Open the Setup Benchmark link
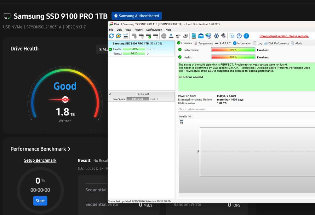Image resolution: width=315 pixels, height=215 pixels. point(40,160)
